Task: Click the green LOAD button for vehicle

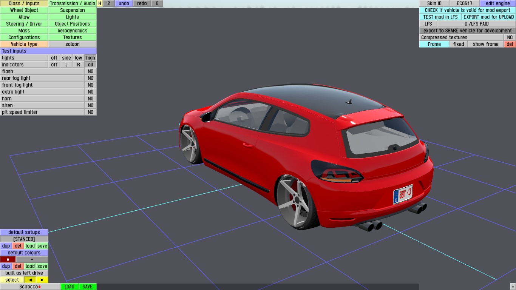Action: pos(70,287)
